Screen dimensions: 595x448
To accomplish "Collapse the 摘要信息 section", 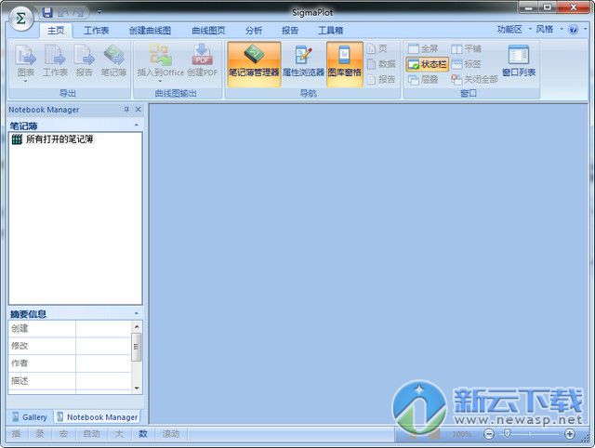I will pyautogui.click(x=137, y=313).
